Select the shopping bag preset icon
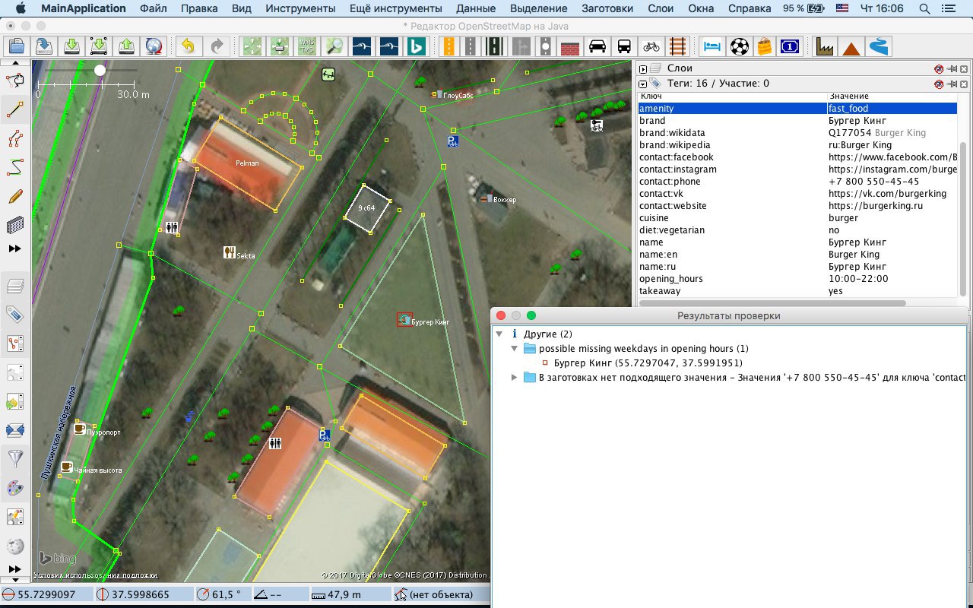The width and height of the screenshot is (973, 608). click(765, 46)
